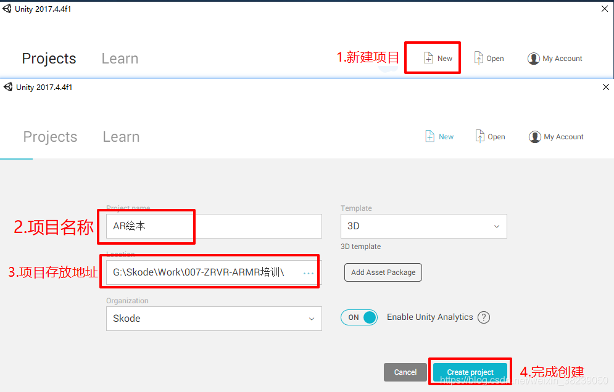Select the Learn tab in the lower window
The image size is (614, 392).
(x=121, y=137)
